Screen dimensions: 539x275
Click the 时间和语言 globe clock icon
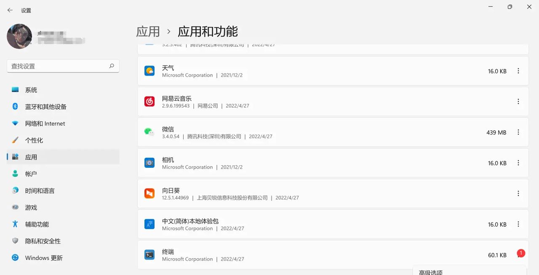click(x=15, y=190)
